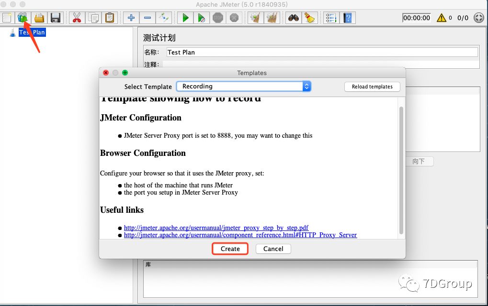Click the Useful links heading
The width and height of the screenshot is (488, 306).
pos(122,210)
